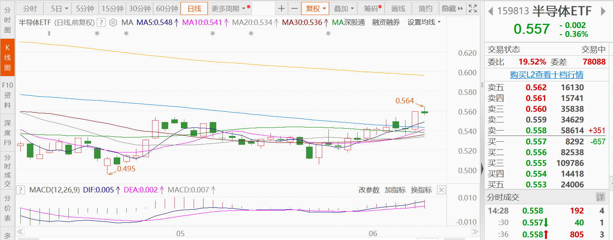
Task: Open 分时图 sidebar tab
Action: point(7,20)
